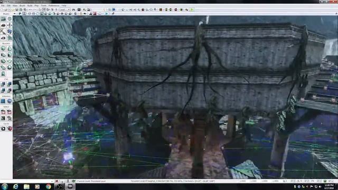Choose the Curved Staircase brush
The width and height of the screenshot is (338, 190).
[x=3, y=55]
